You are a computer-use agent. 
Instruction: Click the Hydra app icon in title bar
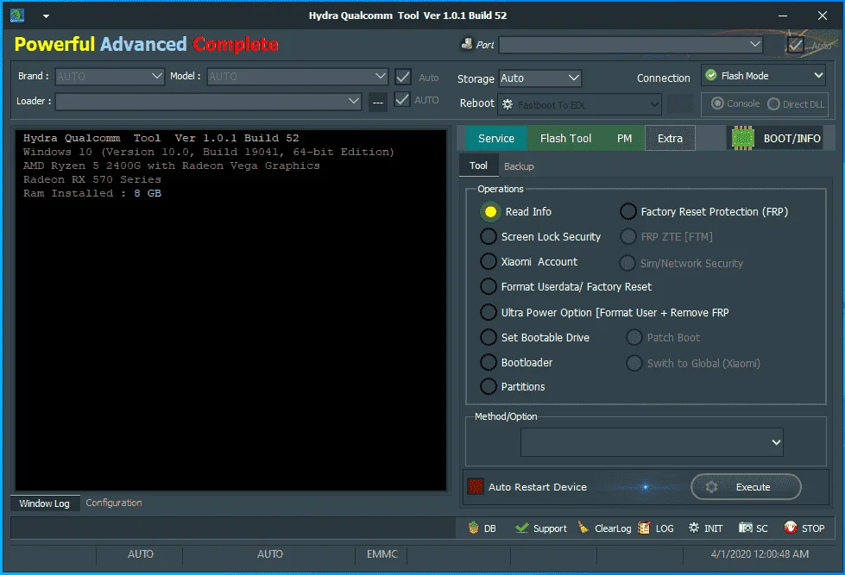pos(16,15)
